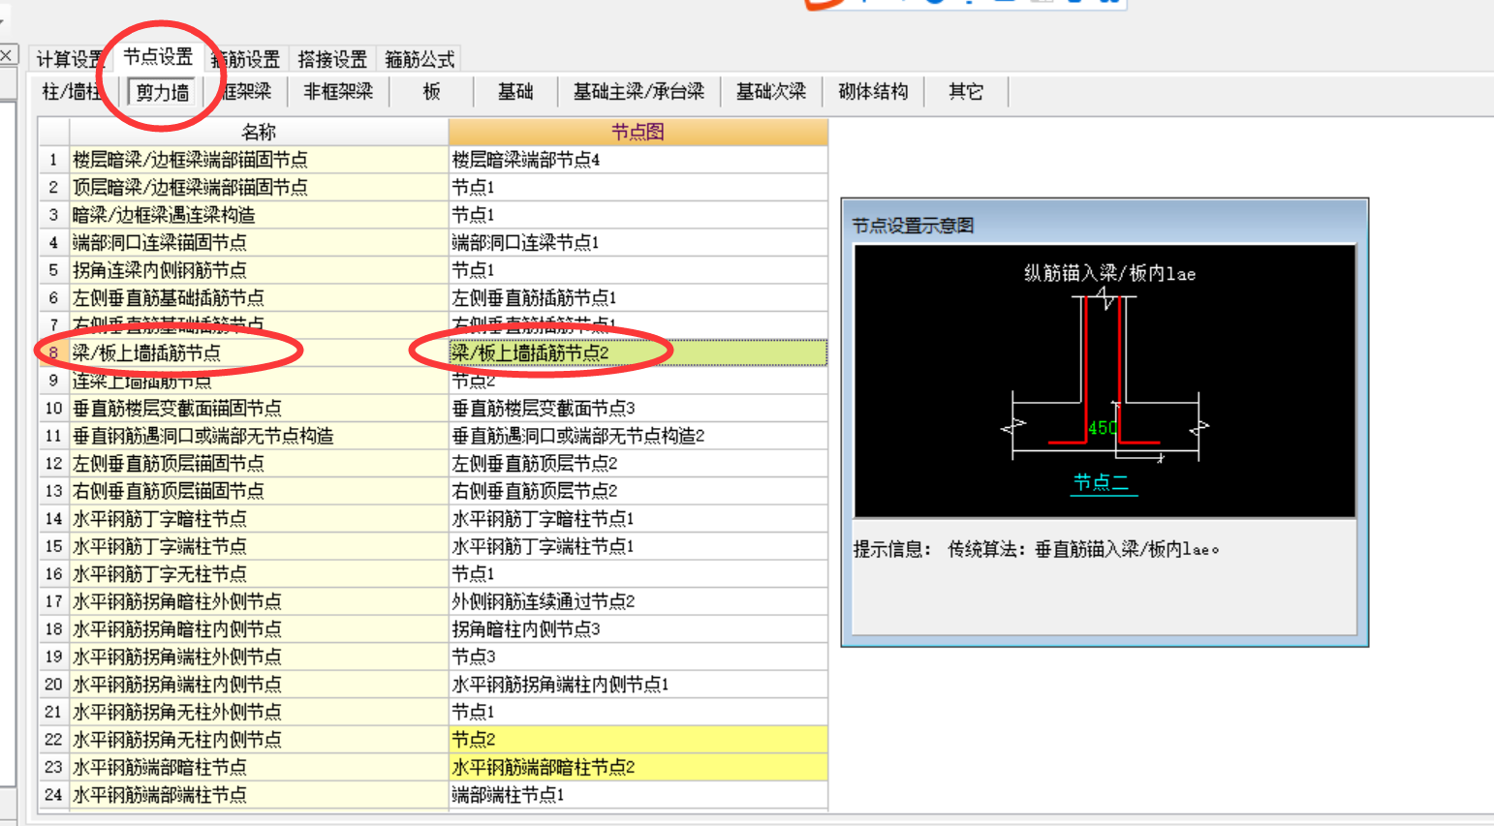Viewport: 1494px width, 826px height.
Task: Click cell 水平钢筋拐角端柱内侧节点1
Action: [x=638, y=684]
